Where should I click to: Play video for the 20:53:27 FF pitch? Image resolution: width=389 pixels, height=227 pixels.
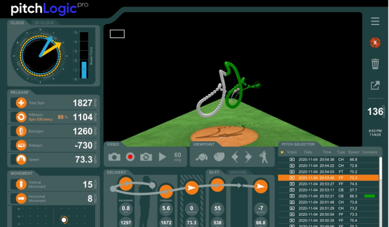click(291, 184)
